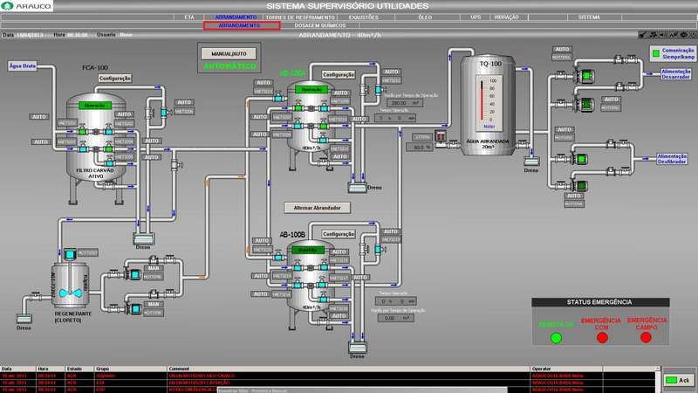This screenshot has height=393, width=698.
Task: Select the second Desaerador feed pump
Action: click(x=585, y=104)
